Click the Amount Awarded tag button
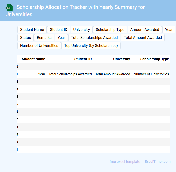Screen dimensions: 176x172 pos(145,30)
